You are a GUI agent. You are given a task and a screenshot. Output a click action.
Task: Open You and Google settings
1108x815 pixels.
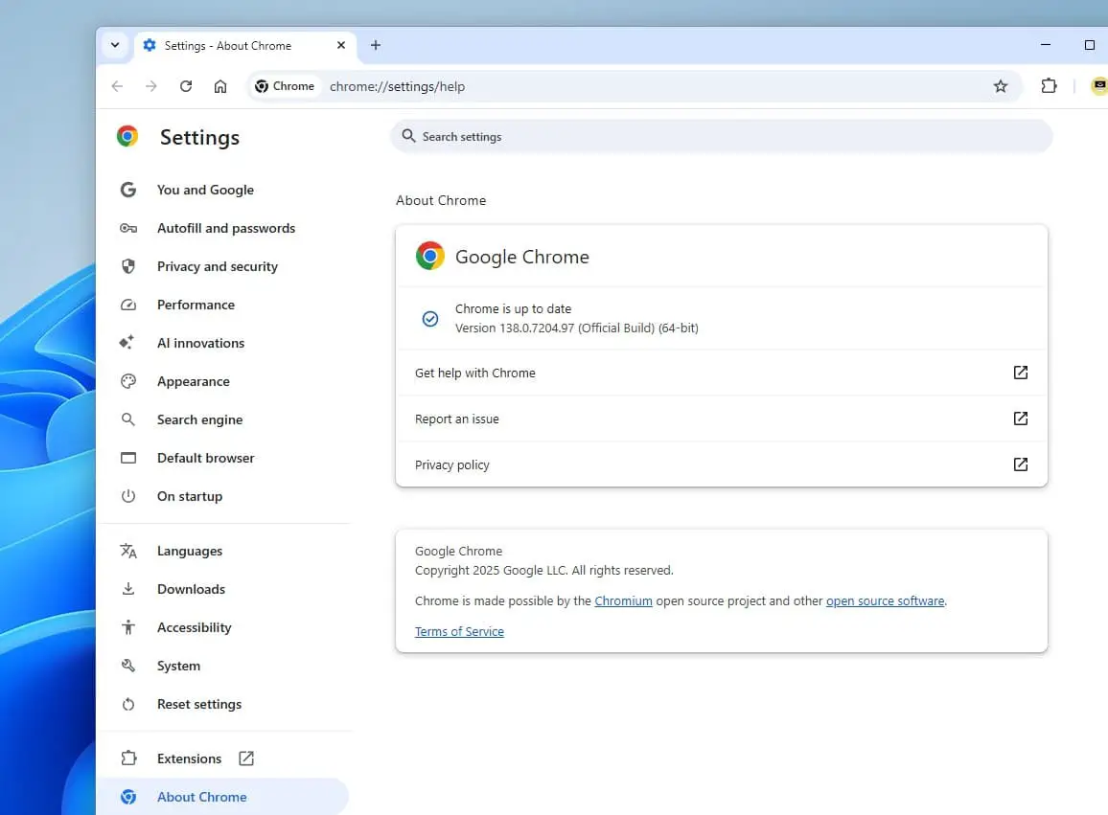tap(205, 190)
